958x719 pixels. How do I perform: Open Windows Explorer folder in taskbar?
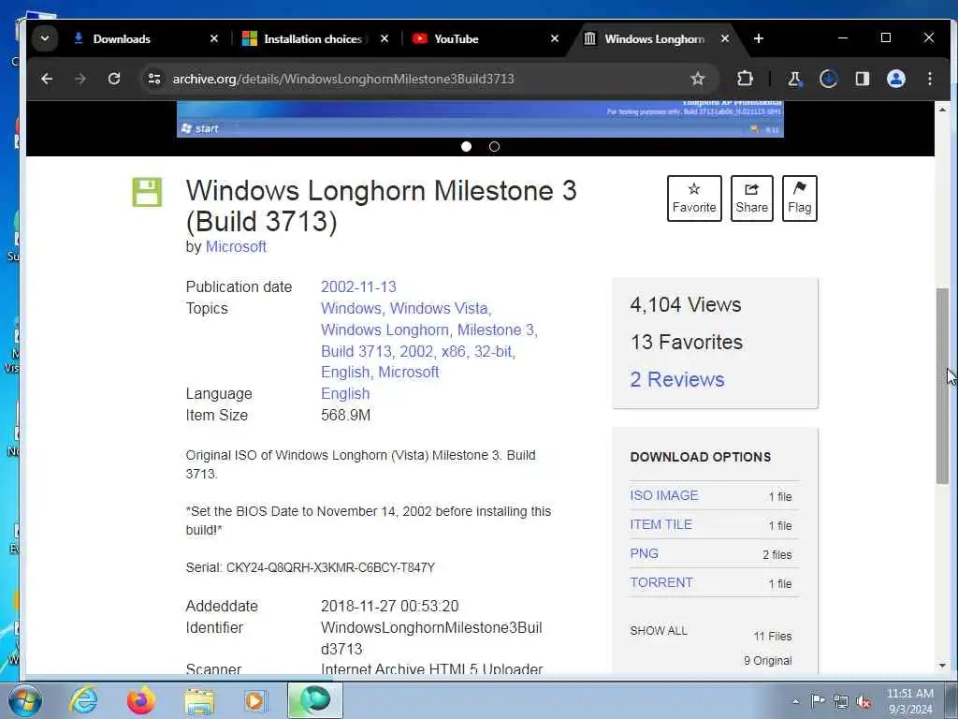[x=200, y=701]
